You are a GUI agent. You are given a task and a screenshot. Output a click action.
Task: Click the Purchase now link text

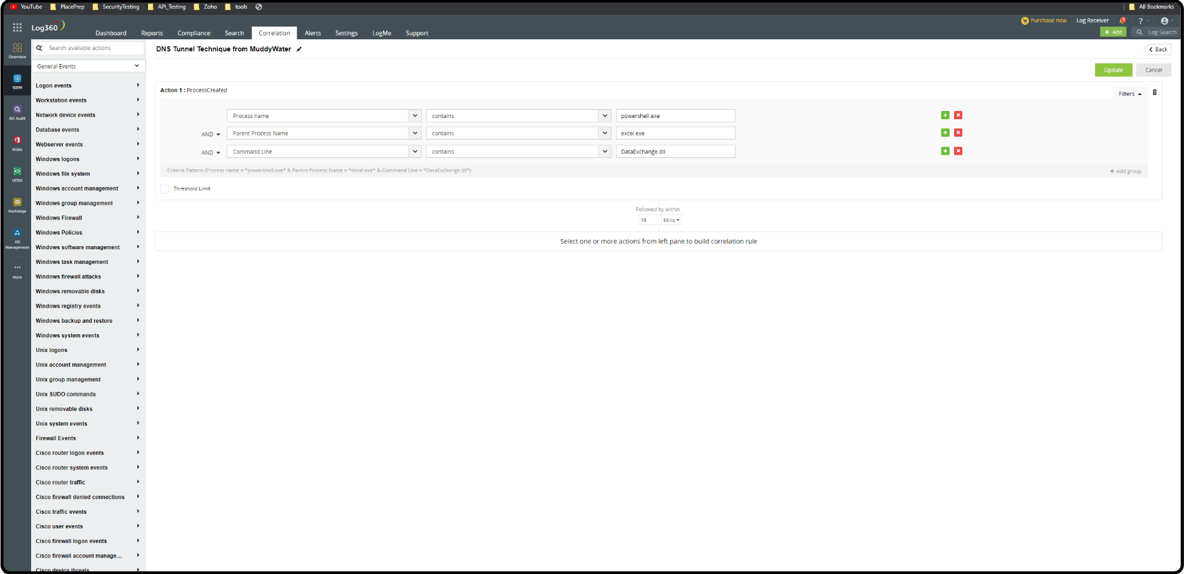(1049, 21)
